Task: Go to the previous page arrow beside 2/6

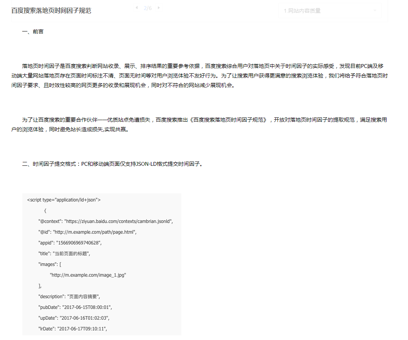Action: point(137,8)
